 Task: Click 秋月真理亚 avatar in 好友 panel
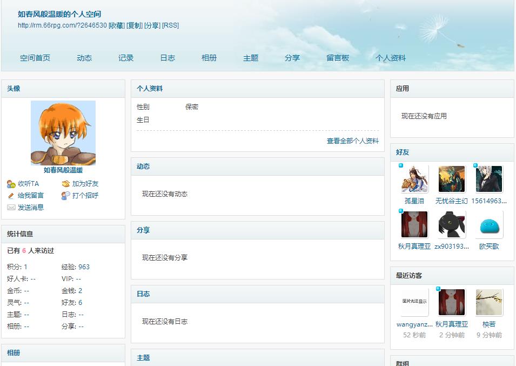click(x=414, y=224)
